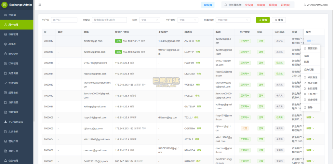The width and height of the screenshot is (333, 164).
Task: Open 仪表盘 dashboard via its sidebar icon
Action: pos(6,15)
